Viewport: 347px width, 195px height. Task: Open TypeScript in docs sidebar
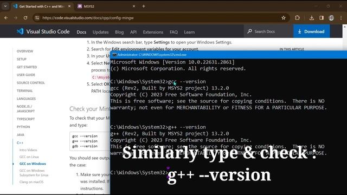[25, 119]
